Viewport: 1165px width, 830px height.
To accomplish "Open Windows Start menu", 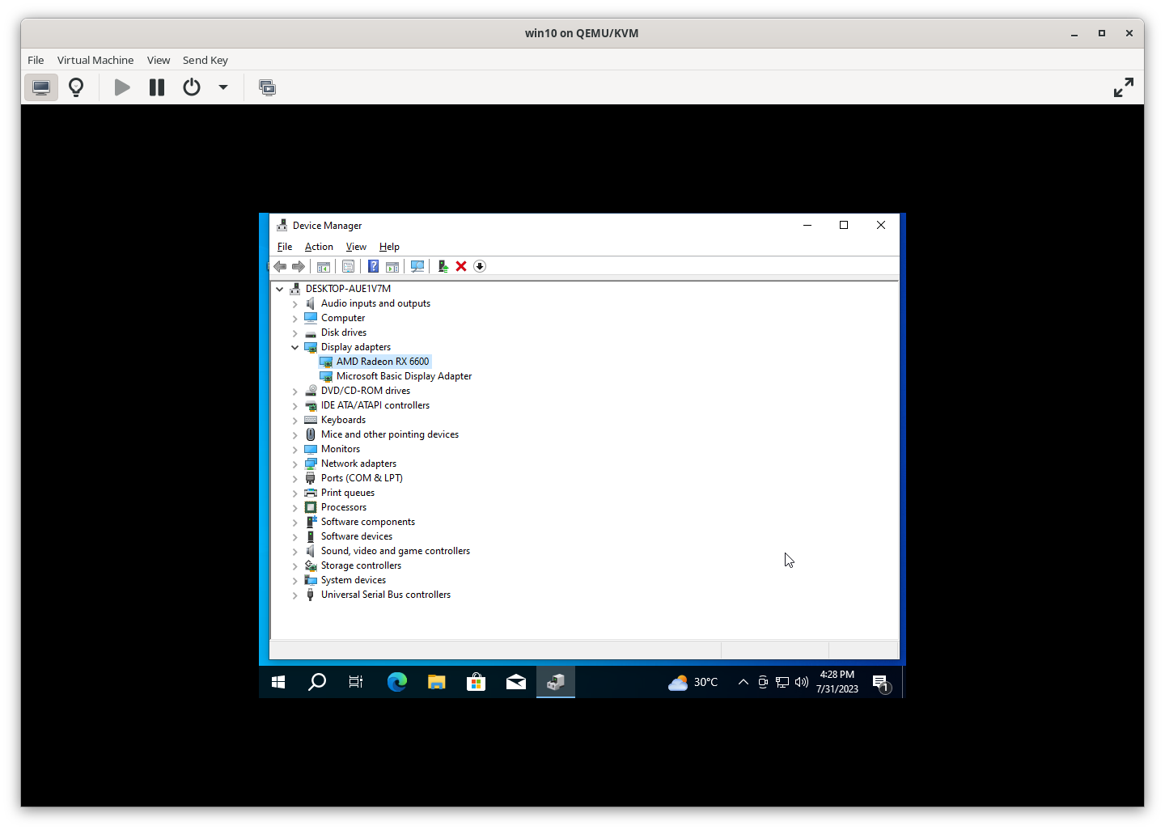I will 278,682.
